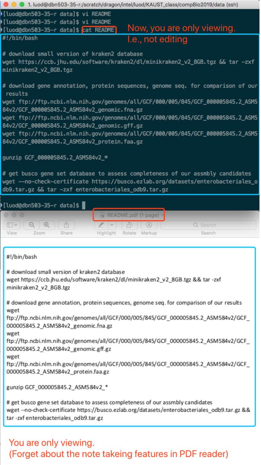Viewport: 261px width, 465px height.
Task: Click '000005845.2_ASM584v2_genomic.gff.gz' in the PDF
Action: (x=59, y=349)
